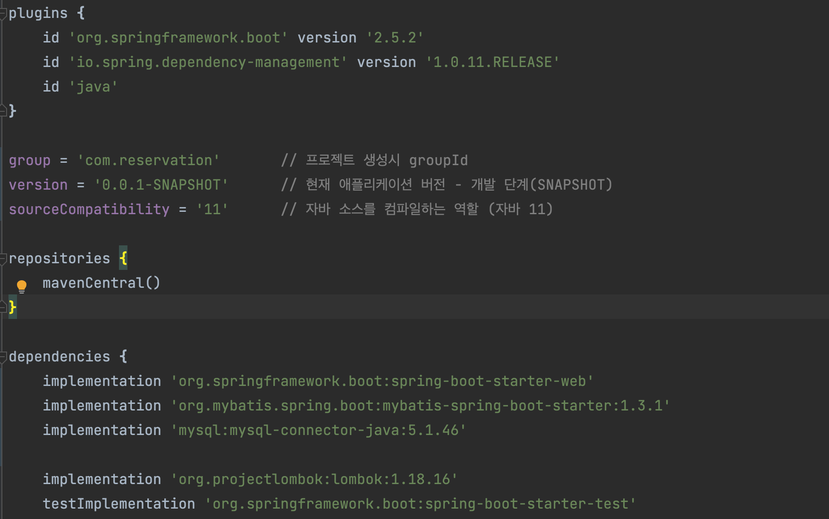Click the sourceCompatibility property name
Image resolution: width=829 pixels, height=519 pixels.
(x=89, y=209)
